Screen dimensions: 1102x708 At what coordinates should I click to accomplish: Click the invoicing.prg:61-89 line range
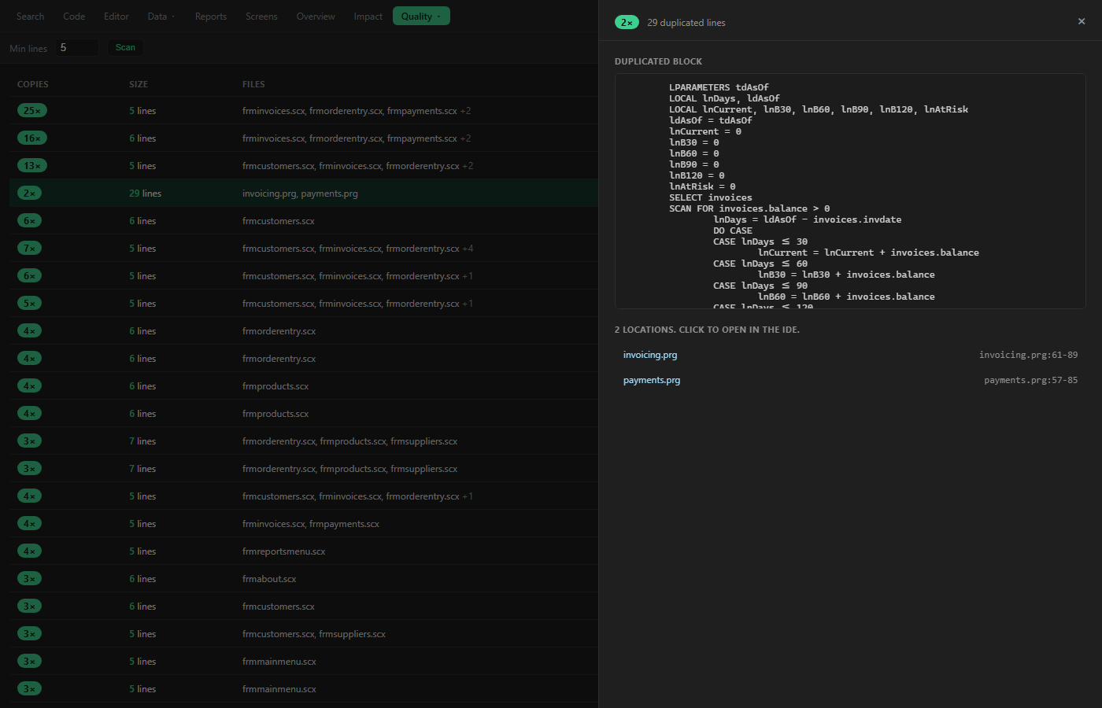coord(1028,355)
